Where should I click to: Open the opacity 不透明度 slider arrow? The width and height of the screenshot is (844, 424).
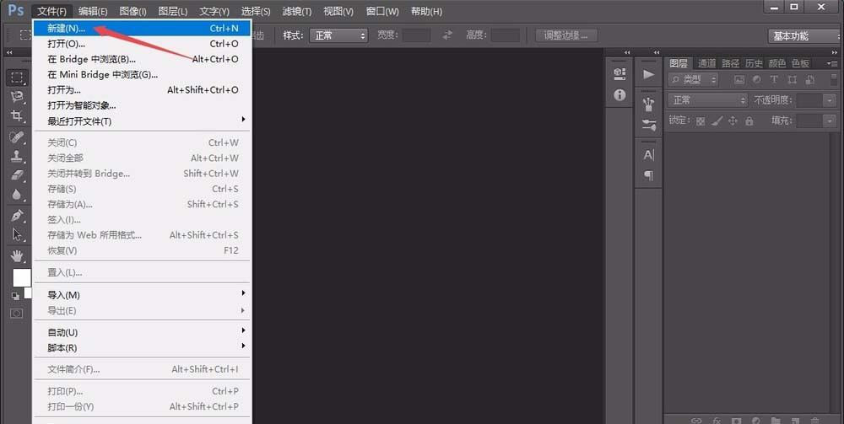(830, 100)
